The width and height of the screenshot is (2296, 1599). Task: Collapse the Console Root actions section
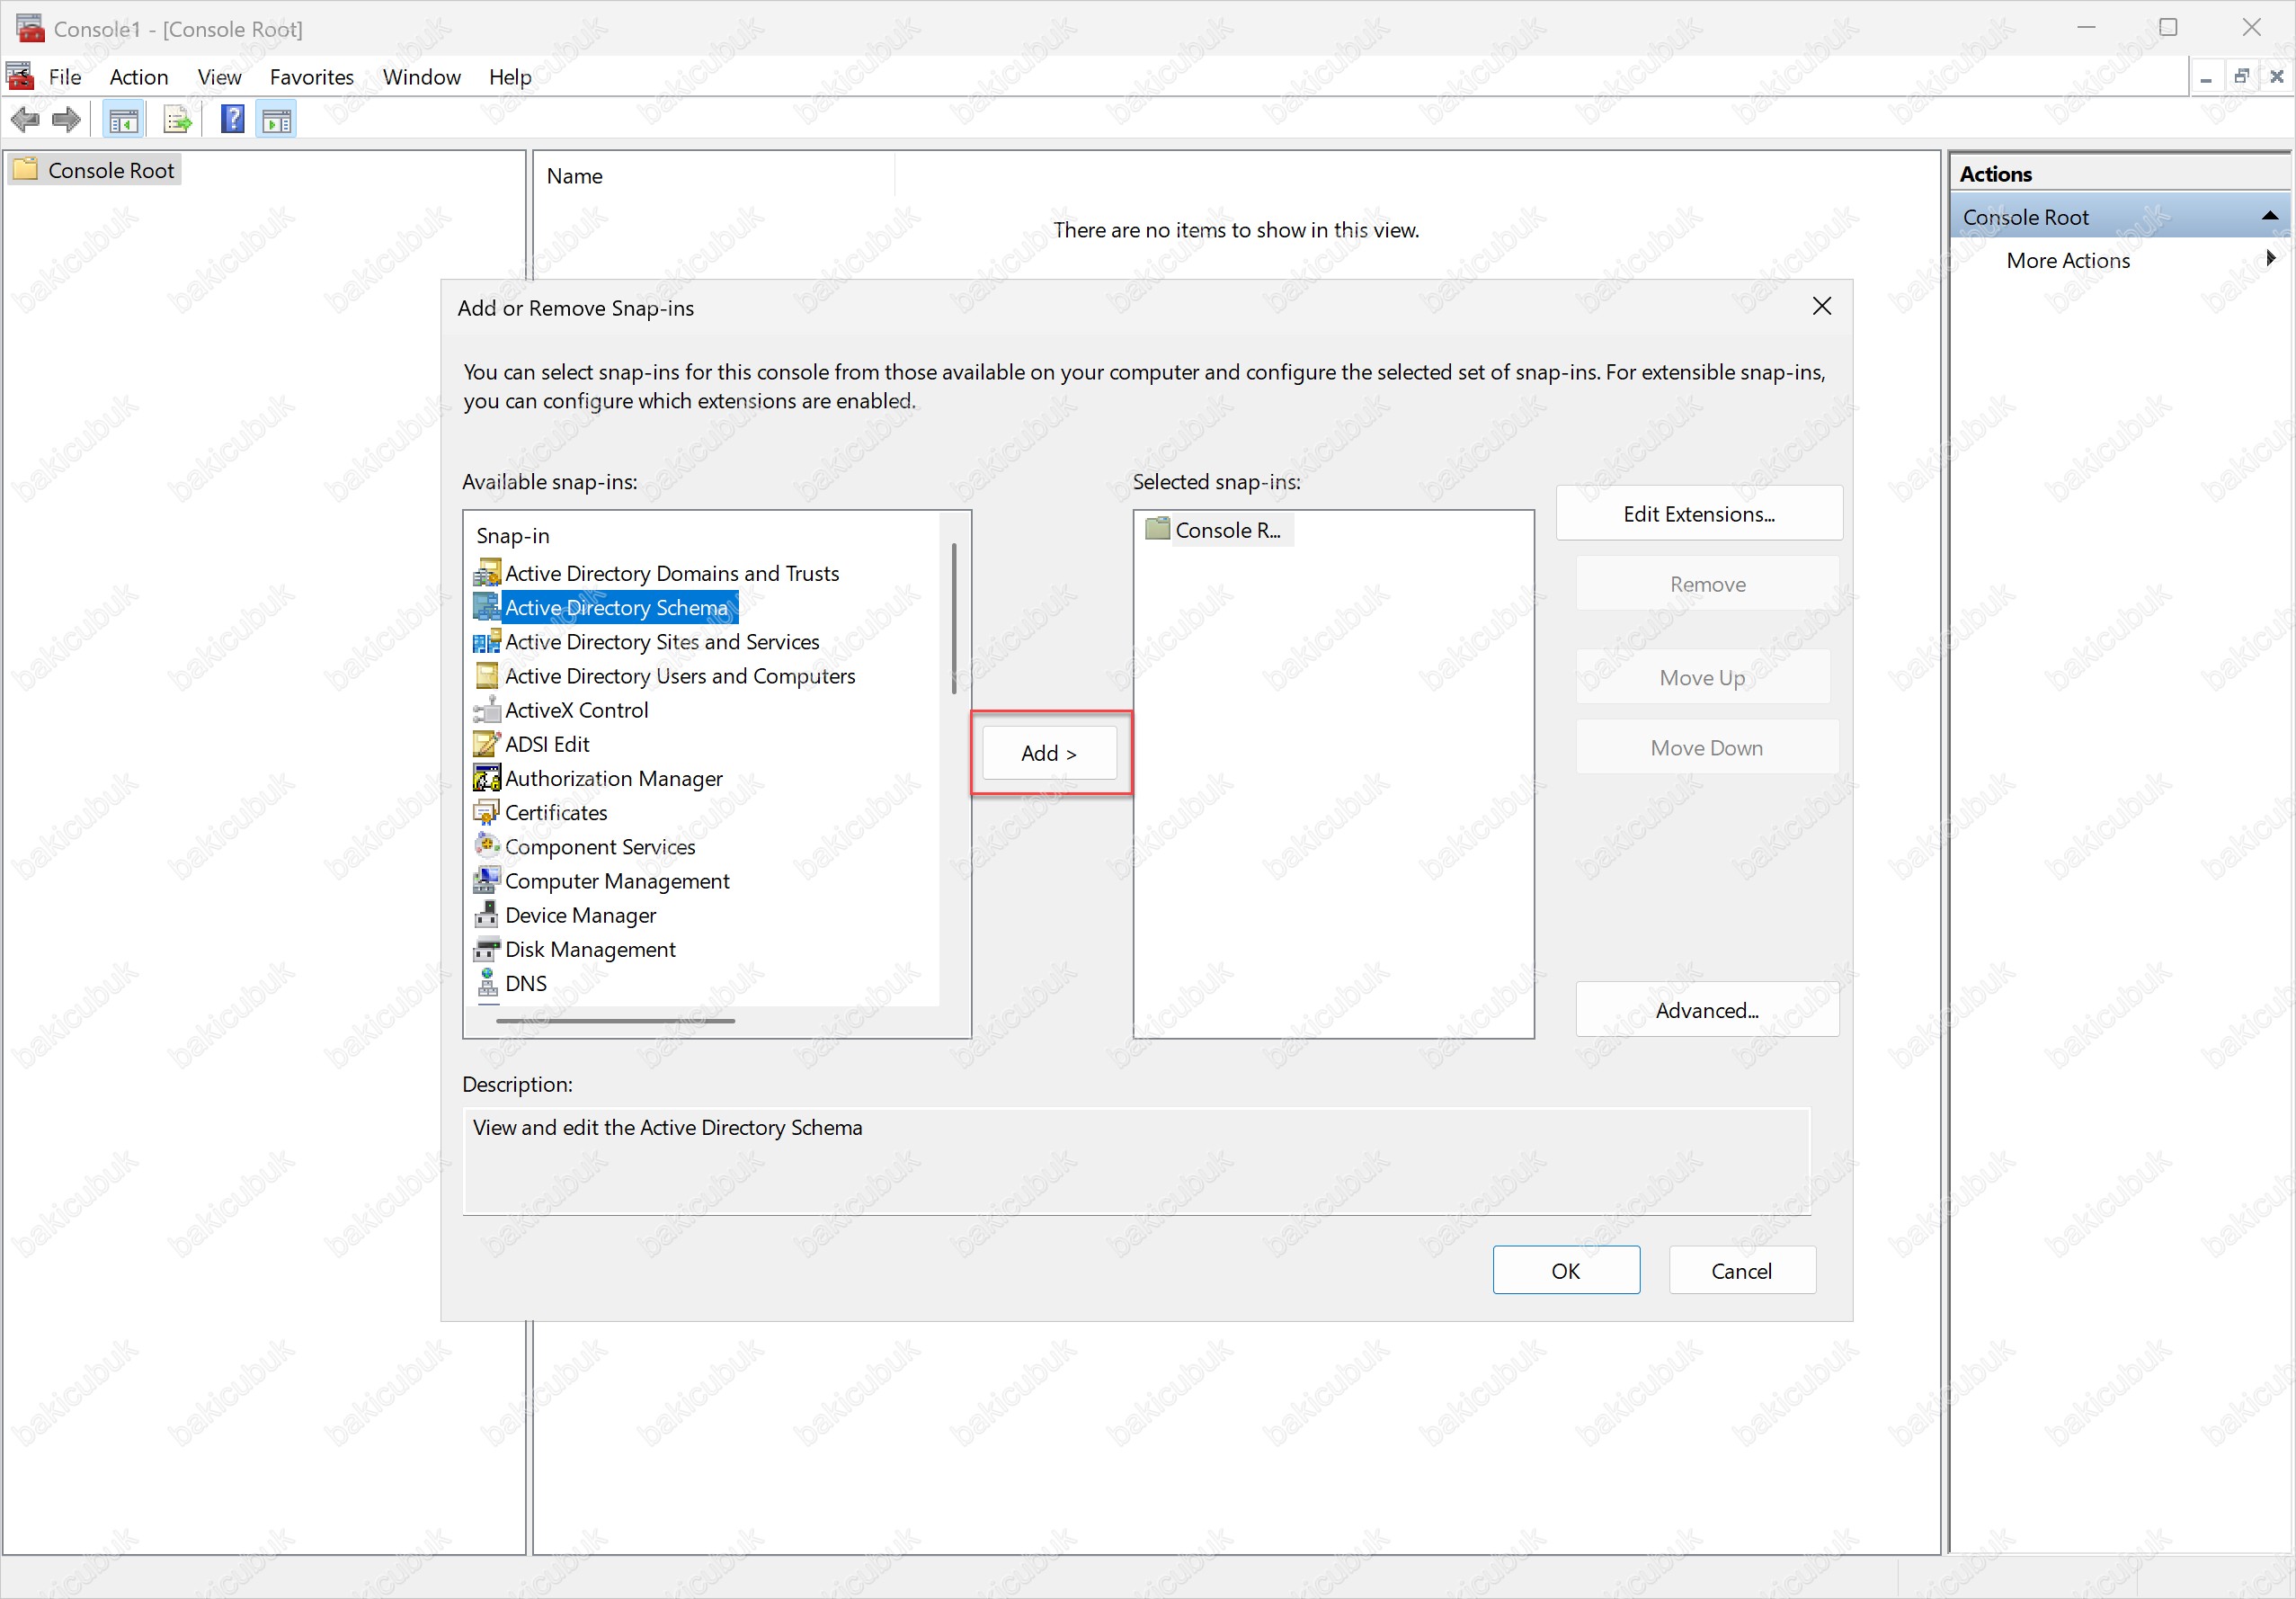coord(2269,216)
